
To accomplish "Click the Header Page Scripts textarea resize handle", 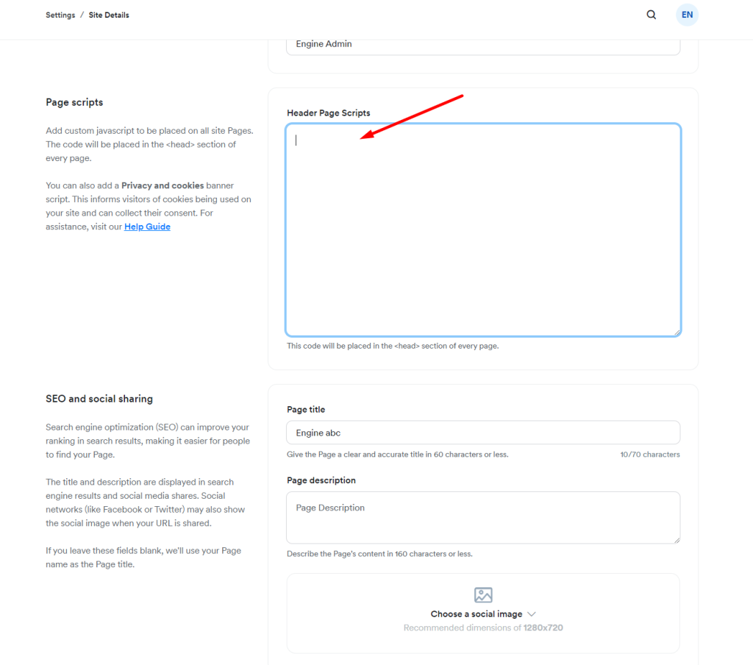I will (677, 332).
